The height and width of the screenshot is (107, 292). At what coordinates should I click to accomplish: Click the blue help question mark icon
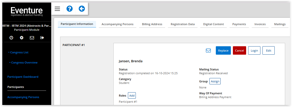69,9
